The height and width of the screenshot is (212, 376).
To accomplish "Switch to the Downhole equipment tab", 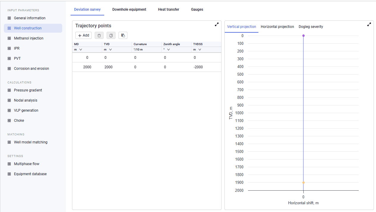I will pos(129,10).
